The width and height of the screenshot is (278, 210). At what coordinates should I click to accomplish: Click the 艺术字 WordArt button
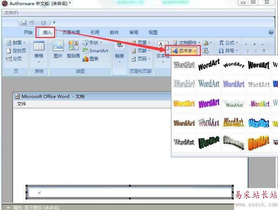click(184, 51)
